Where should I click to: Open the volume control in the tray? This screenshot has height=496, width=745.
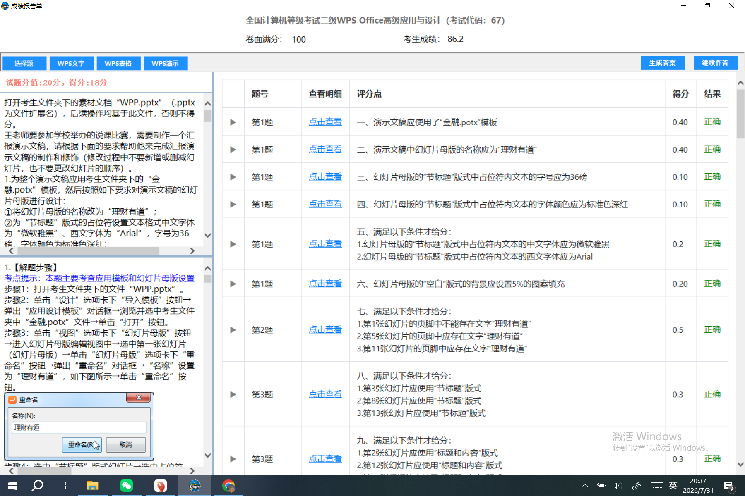click(618, 486)
